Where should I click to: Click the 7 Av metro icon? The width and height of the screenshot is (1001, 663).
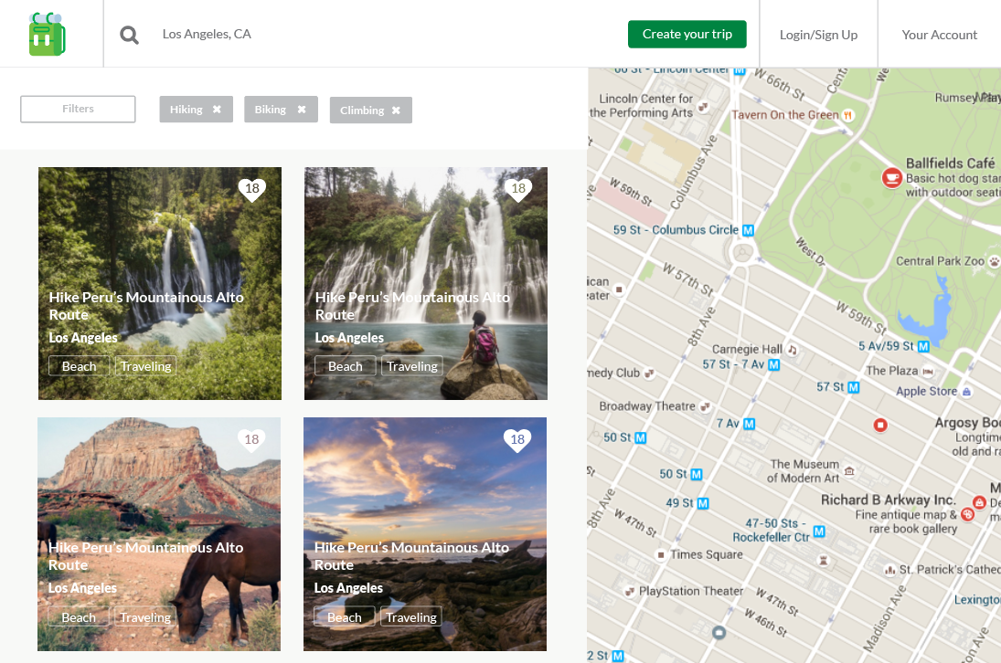point(749,424)
